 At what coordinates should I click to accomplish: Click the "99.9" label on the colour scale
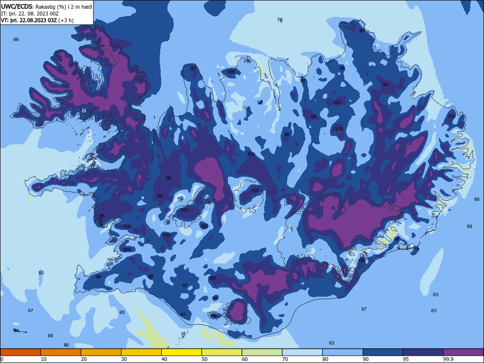[x=448, y=359]
